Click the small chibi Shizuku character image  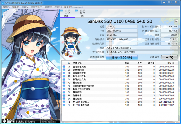click(71, 42)
